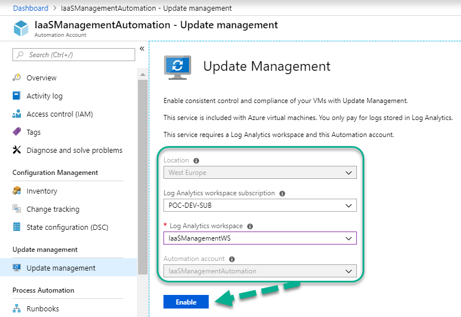Open the West Europe location dropdown

(x=260, y=173)
